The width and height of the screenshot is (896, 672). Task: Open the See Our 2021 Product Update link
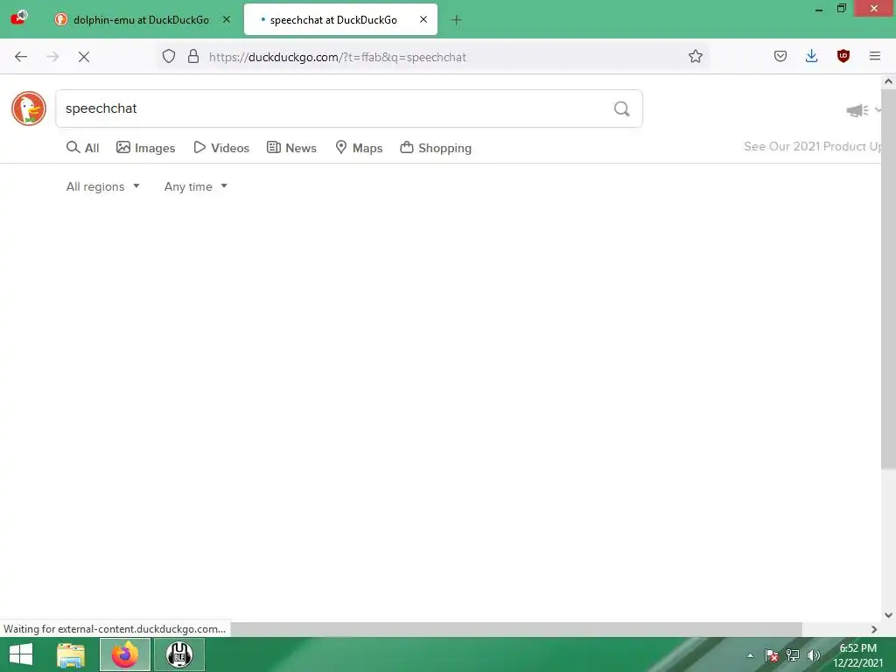pyautogui.click(x=812, y=147)
